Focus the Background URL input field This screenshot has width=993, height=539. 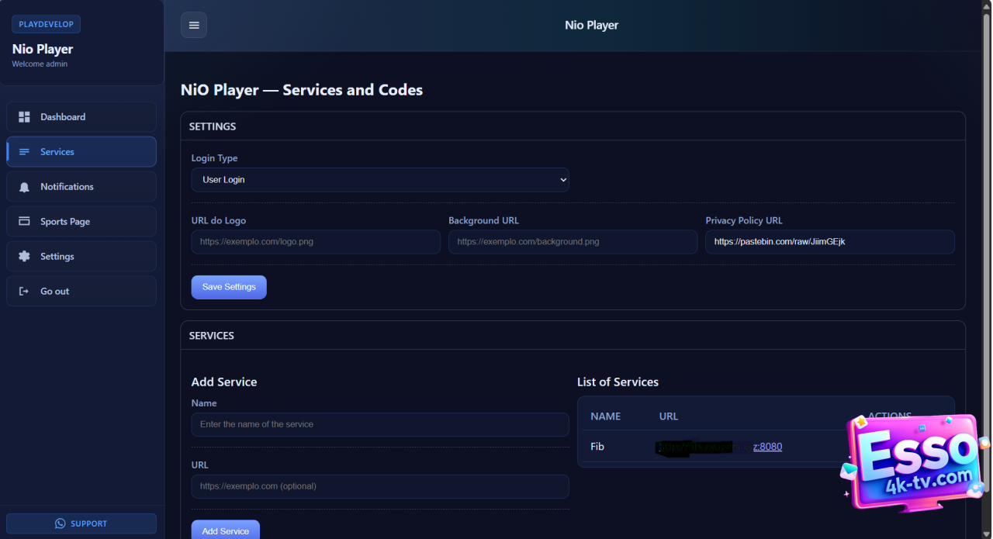pos(572,242)
